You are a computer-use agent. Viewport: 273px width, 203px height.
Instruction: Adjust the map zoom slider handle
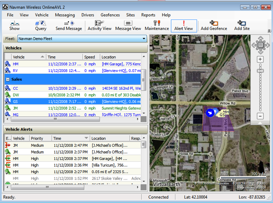pyautogui.click(x=260, y=71)
